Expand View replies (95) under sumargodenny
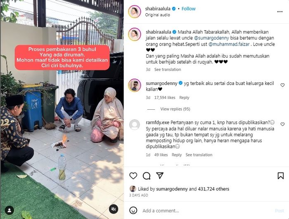Viewport: 289px width, 219px height. [175, 109]
